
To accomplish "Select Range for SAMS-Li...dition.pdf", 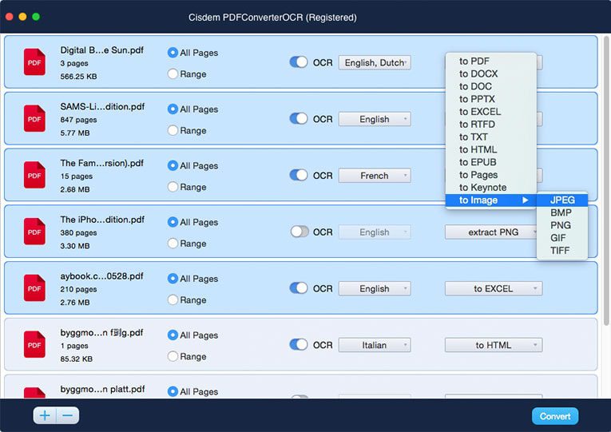I will point(173,131).
